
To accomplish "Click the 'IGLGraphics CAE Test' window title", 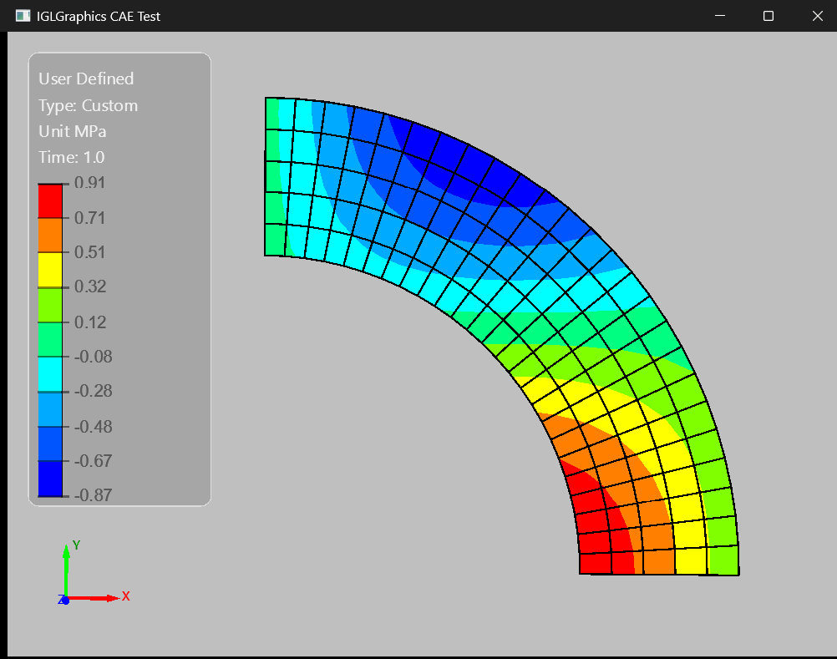I will (x=99, y=17).
